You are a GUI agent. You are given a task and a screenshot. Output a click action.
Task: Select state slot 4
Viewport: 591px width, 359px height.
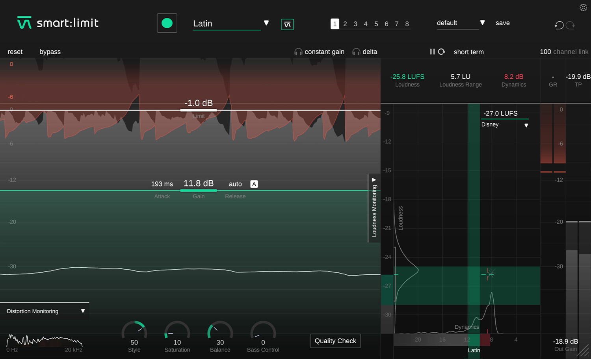click(366, 24)
